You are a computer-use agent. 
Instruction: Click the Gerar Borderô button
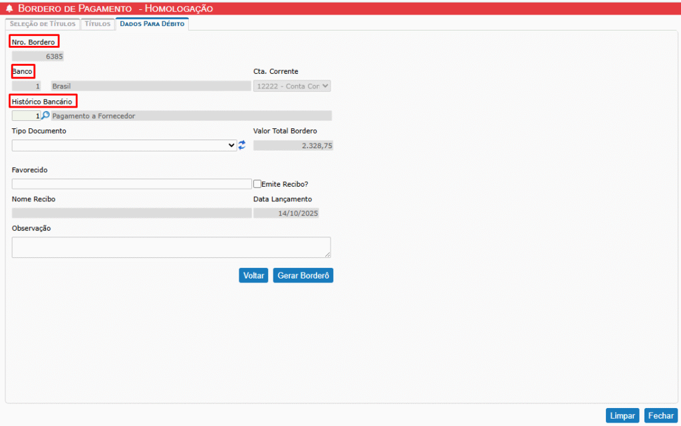tap(303, 275)
